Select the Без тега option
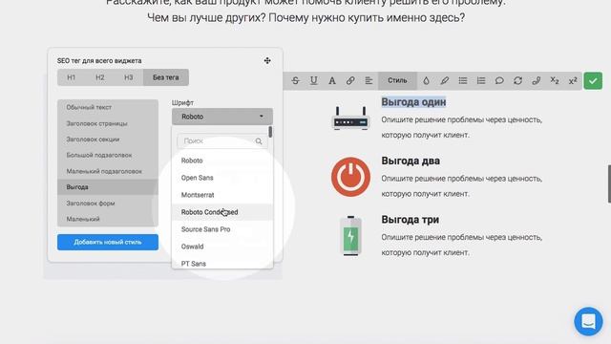611x344 pixels. coord(166,77)
